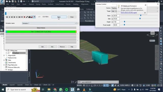Select the Global Actions row

[x=41, y=28]
